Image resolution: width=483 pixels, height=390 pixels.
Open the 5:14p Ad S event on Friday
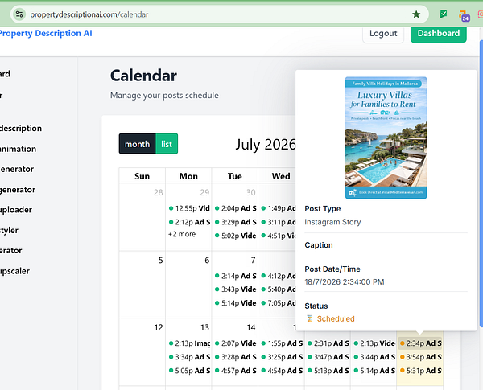(374, 371)
